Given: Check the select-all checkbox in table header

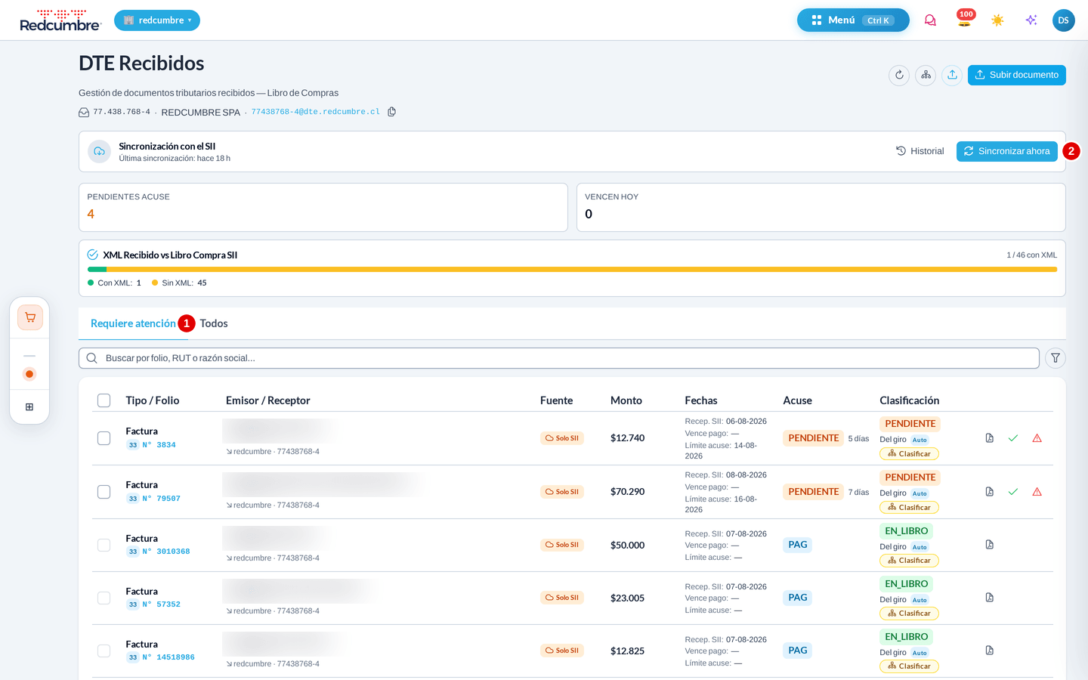Looking at the screenshot, I should 104,400.
